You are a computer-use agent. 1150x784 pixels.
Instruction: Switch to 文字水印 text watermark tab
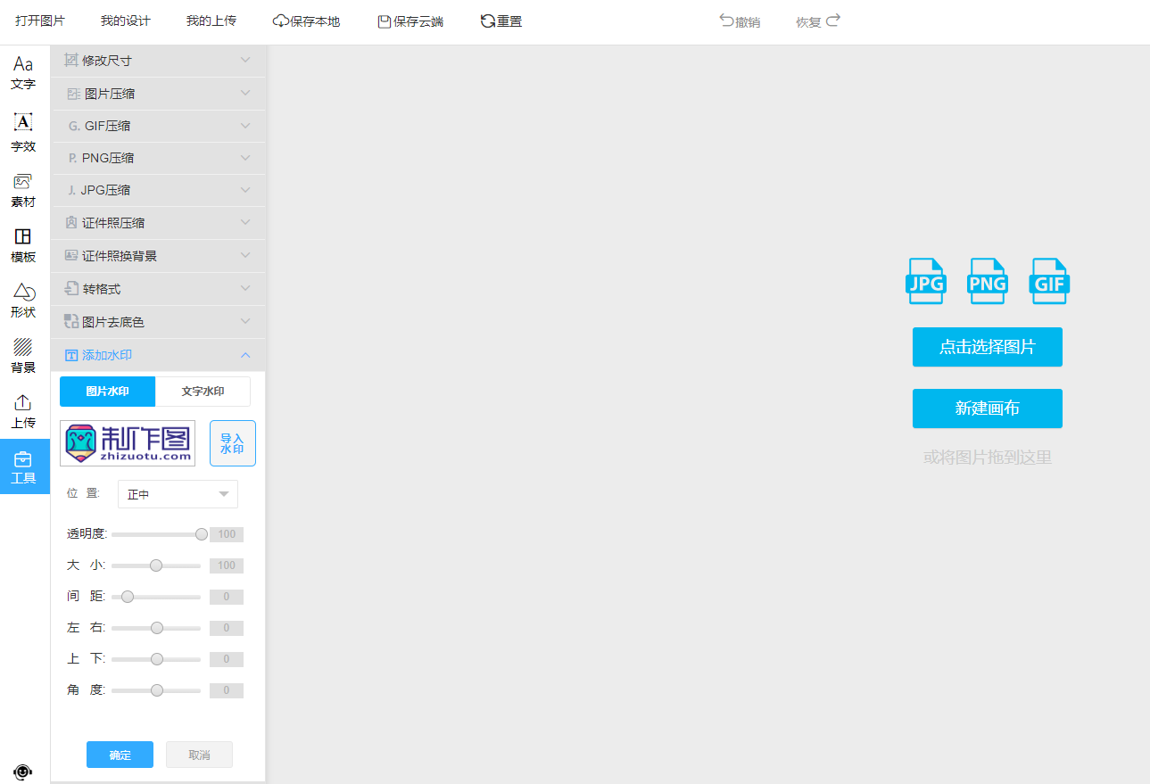tap(203, 392)
